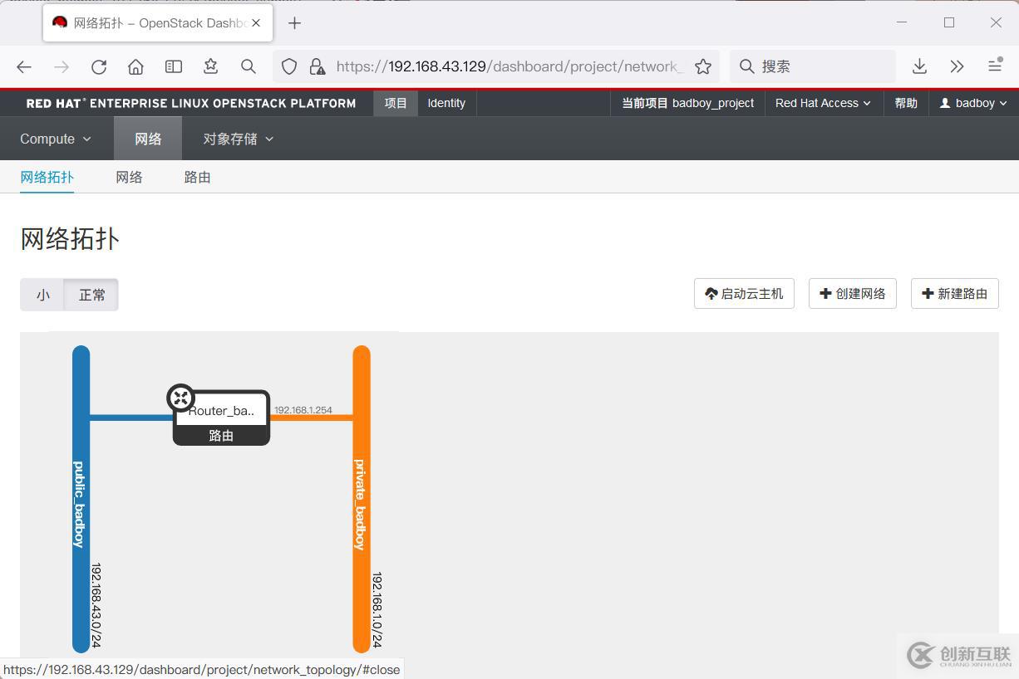Type in the 搜索 search field
1019x679 pixels.
[x=813, y=66]
